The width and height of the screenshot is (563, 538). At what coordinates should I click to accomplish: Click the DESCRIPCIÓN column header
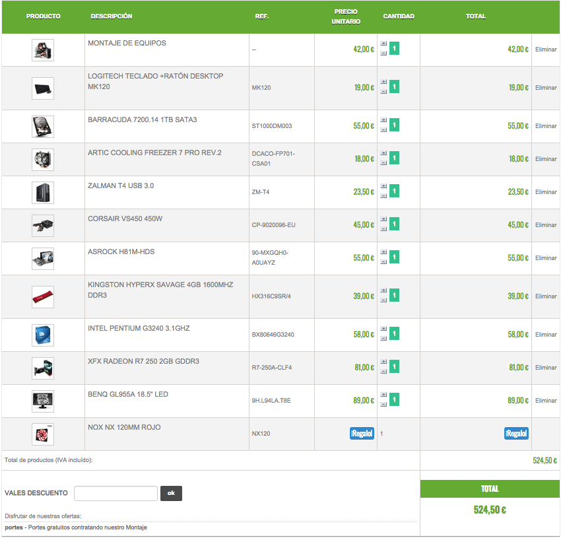tap(112, 17)
